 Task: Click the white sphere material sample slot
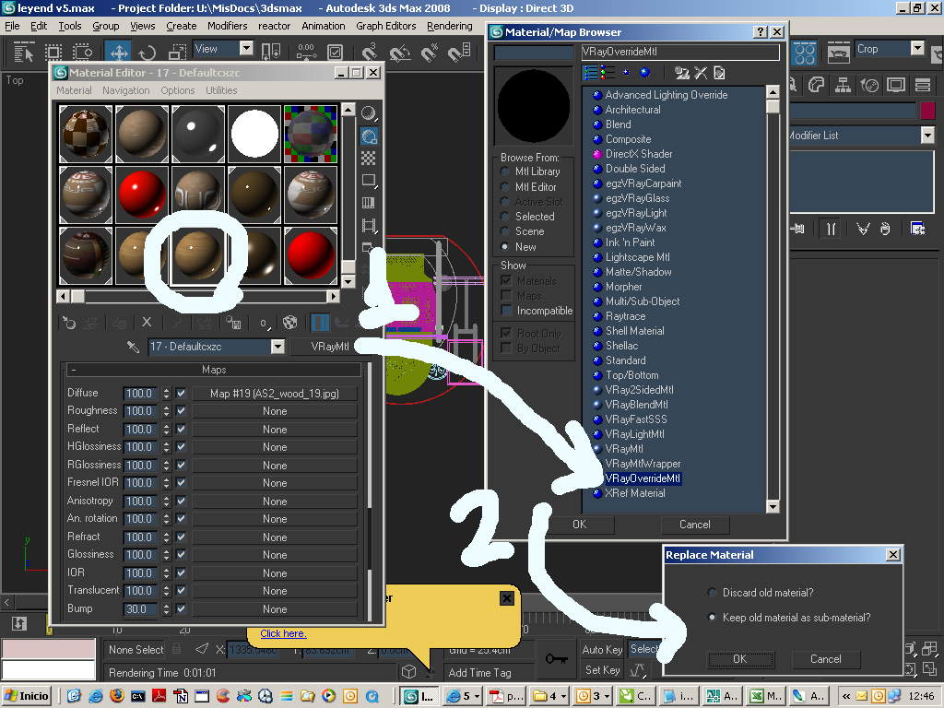254,134
